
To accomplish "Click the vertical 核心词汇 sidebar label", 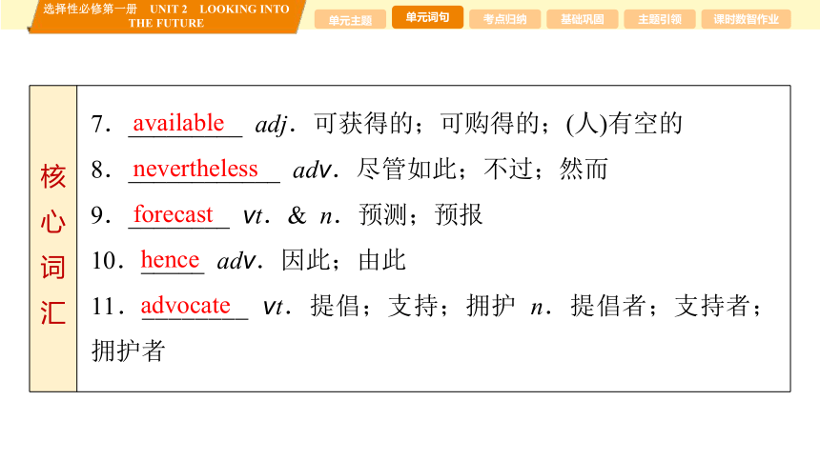I will click(x=52, y=243).
